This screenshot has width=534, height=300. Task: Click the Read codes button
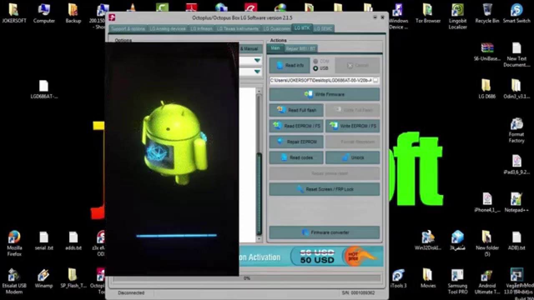[296, 157]
